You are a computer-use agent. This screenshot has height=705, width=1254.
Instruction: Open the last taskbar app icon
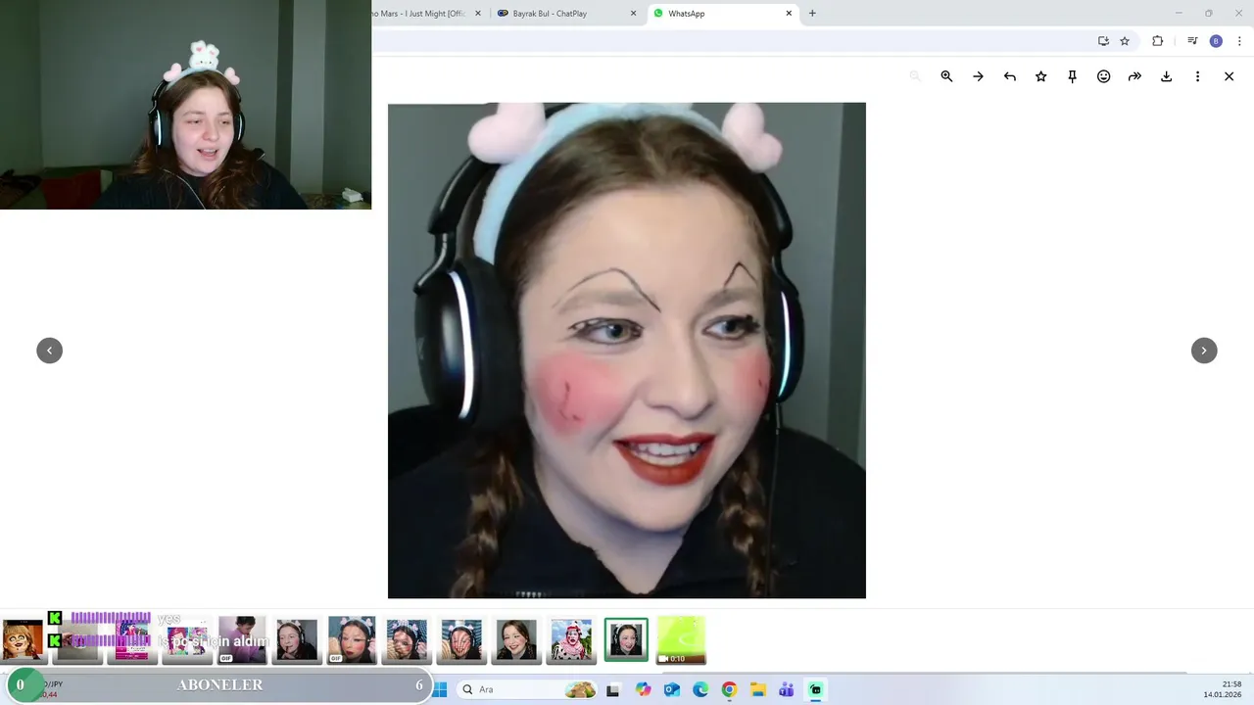pos(815,689)
